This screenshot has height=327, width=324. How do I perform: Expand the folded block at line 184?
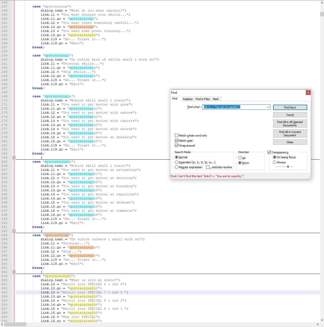14,158
